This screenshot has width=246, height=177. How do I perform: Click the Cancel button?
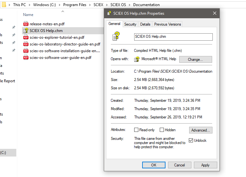180,165
